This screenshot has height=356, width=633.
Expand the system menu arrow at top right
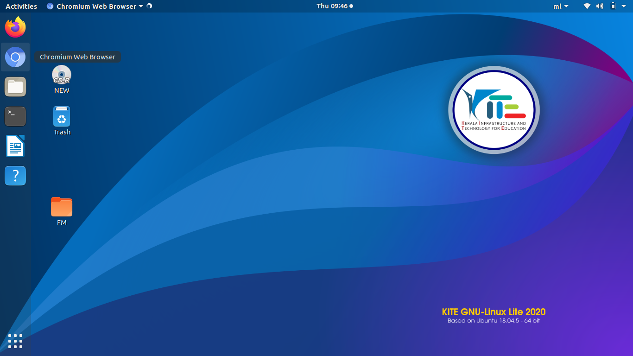tap(625, 6)
